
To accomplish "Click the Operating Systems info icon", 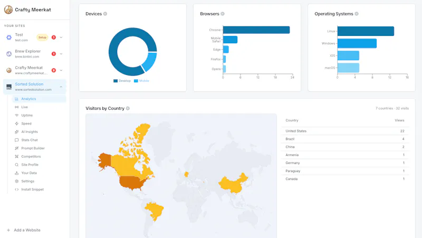I will pyautogui.click(x=357, y=14).
